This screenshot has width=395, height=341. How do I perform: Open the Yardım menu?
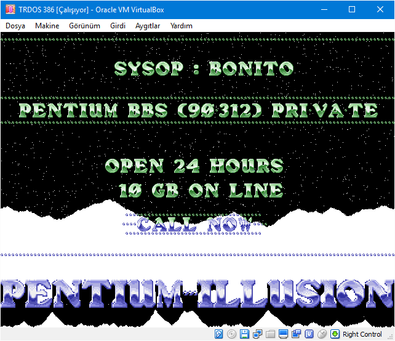[181, 26]
